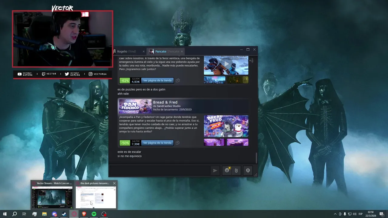Click the webcam overlay video
Screen dimensions: 388x218
coord(62,39)
